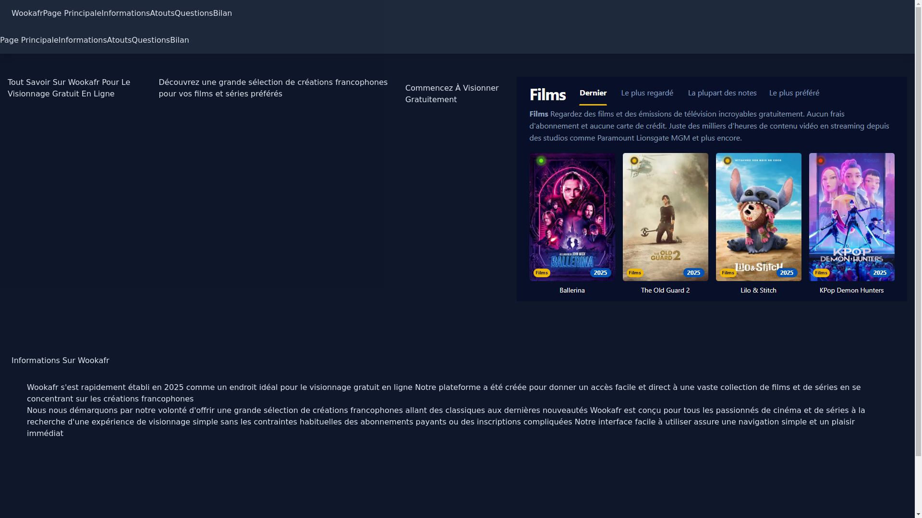Open Informations in the top header row
Screen dimensions: 922x518
[126, 13]
